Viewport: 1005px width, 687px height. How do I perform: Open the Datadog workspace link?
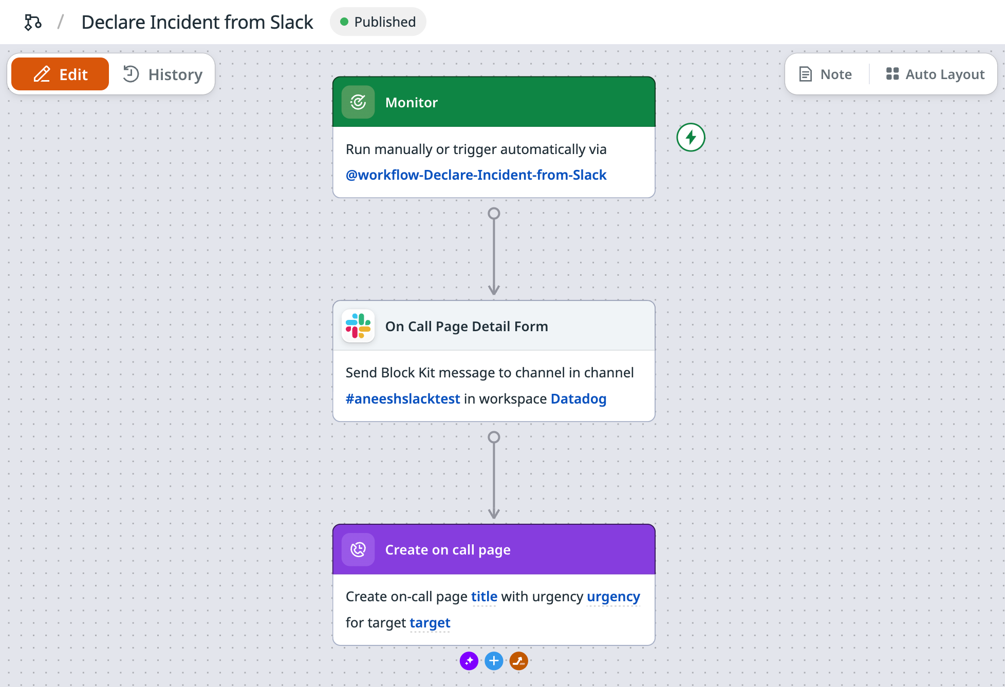tap(578, 398)
